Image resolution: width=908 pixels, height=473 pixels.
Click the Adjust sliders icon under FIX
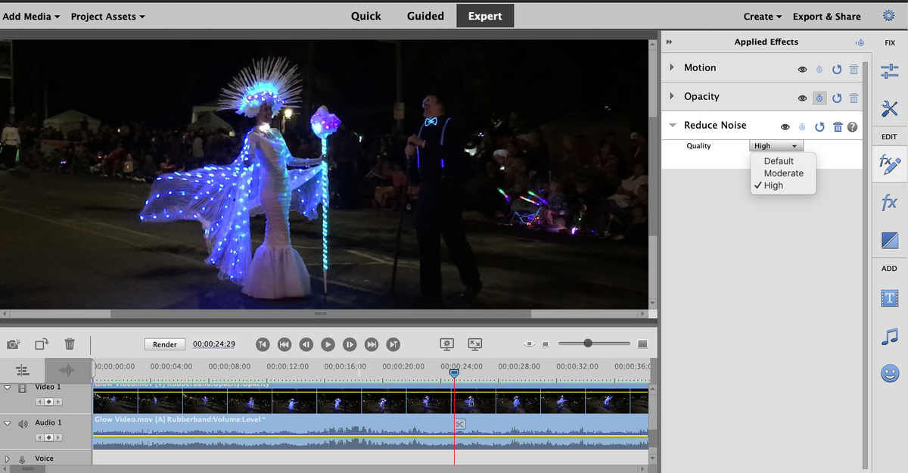coord(889,70)
